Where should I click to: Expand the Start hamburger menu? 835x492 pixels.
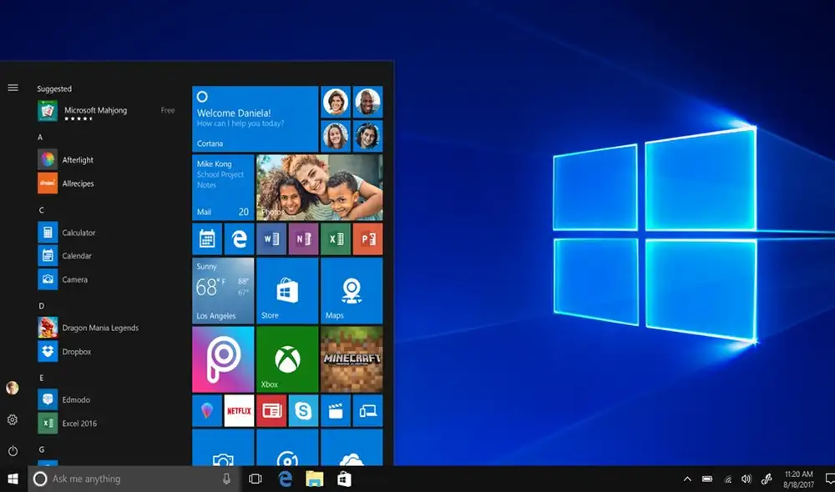tap(13, 88)
